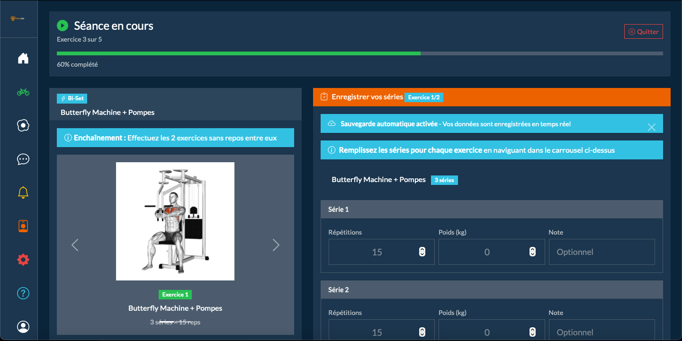Open the user profile icon
Image resolution: width=682 pixels, height=341 pixels.
(23, 327)
